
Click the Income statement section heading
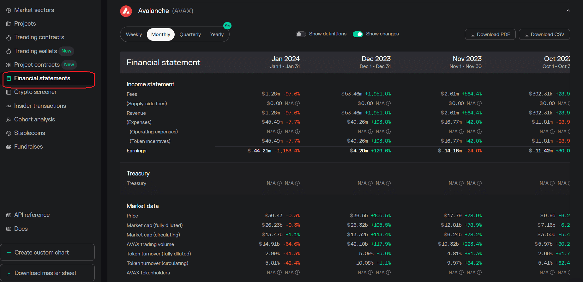pos(150,84)
